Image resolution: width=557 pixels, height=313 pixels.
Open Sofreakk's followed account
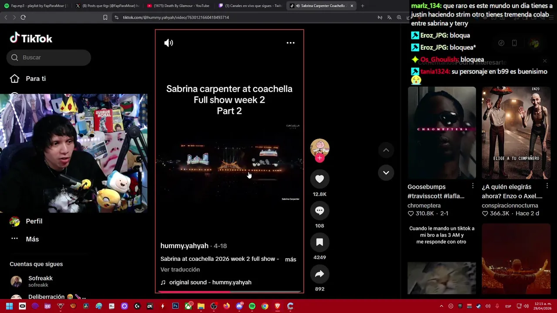point(31,281)
